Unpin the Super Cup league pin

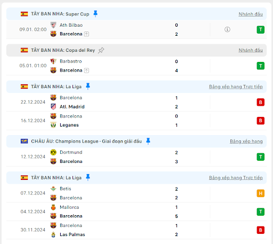pos(95,14)
